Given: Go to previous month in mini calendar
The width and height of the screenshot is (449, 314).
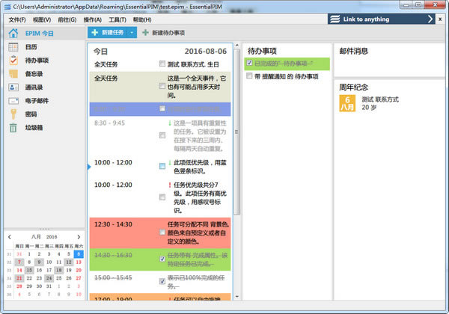Looking at the screenshot, I should click(x=9, y=236).
